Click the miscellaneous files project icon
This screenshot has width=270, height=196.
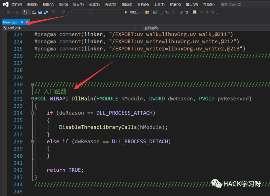click(x=5, y=28)
